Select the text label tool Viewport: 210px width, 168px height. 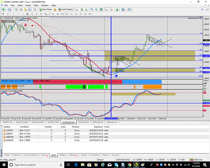pyautogui.click(x=41, y=14)
